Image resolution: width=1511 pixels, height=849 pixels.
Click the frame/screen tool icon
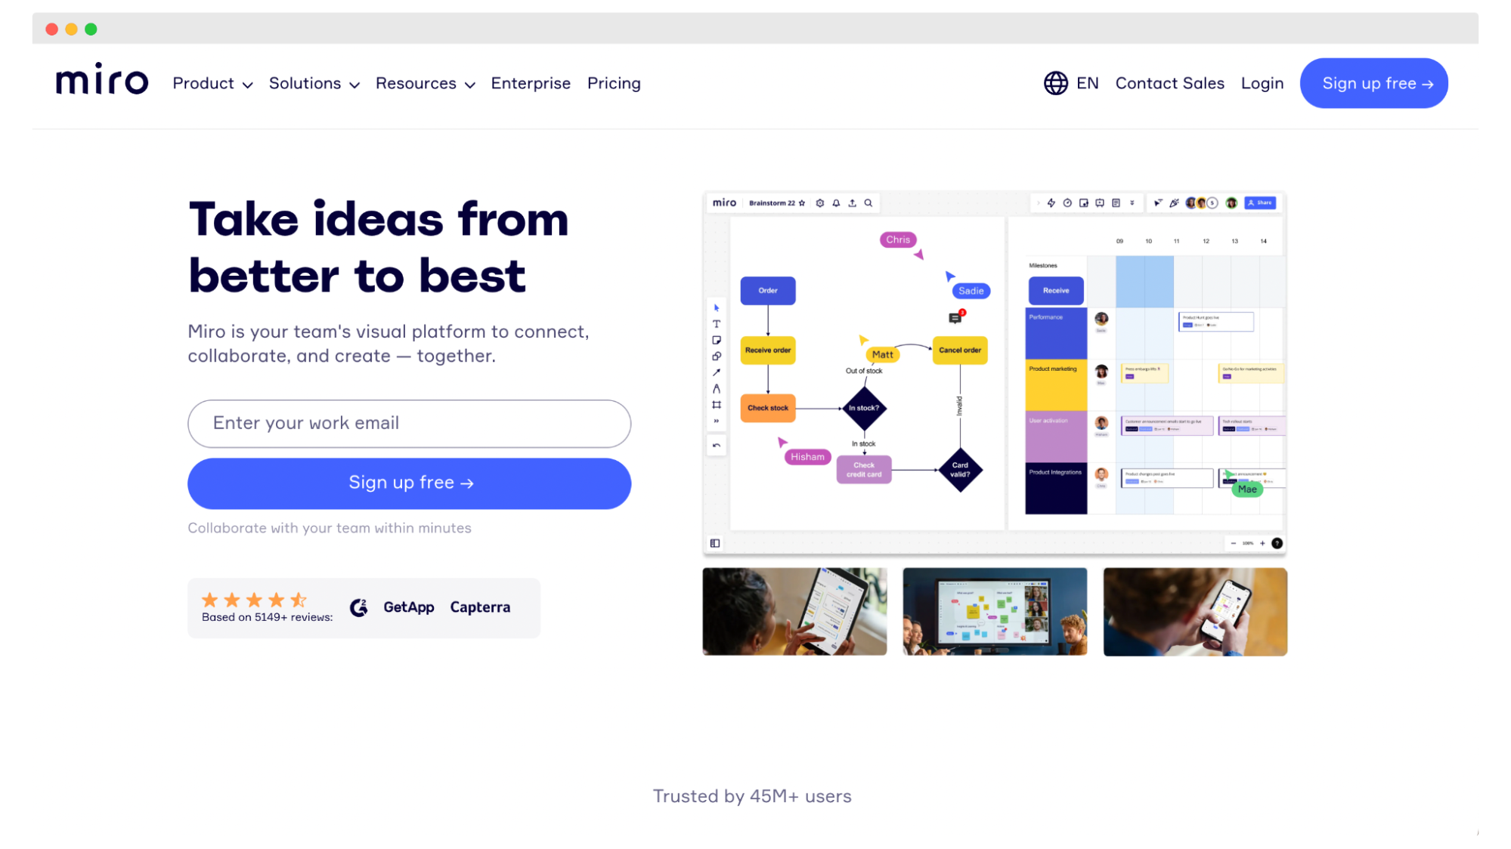717,407
